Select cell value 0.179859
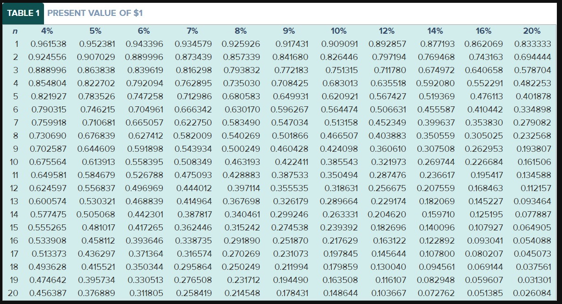The image size is (562, 304). point(341,267)
